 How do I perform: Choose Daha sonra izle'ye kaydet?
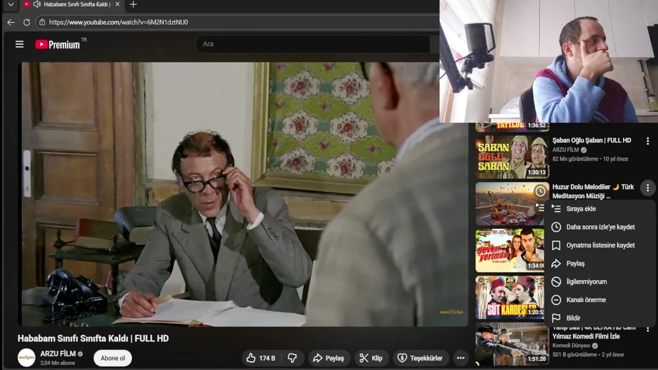point(599,227)
